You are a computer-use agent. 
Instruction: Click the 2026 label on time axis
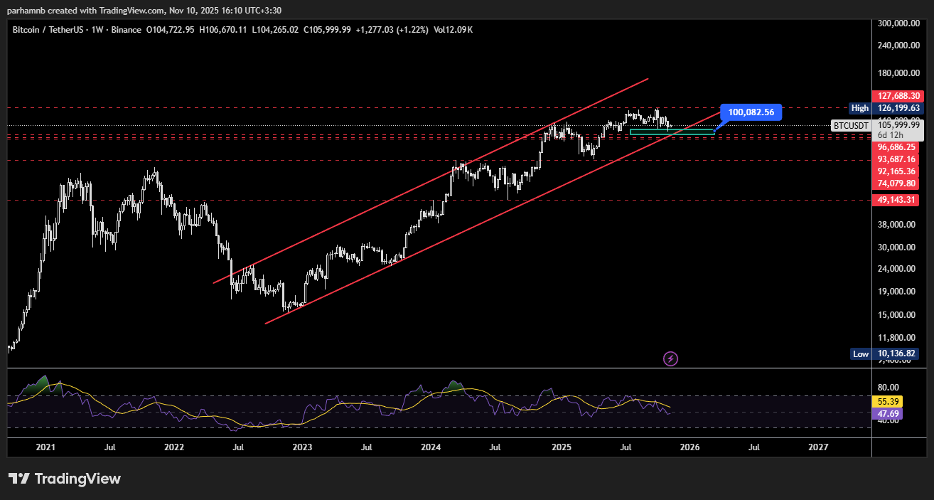[689, 447]
